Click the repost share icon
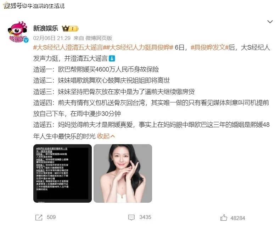 click(x=39, y=217)
